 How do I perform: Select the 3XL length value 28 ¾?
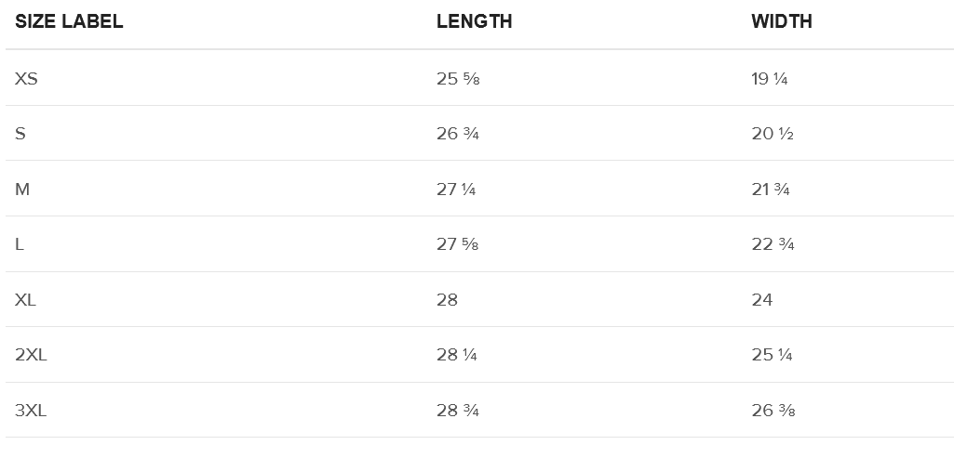[458, 411]
